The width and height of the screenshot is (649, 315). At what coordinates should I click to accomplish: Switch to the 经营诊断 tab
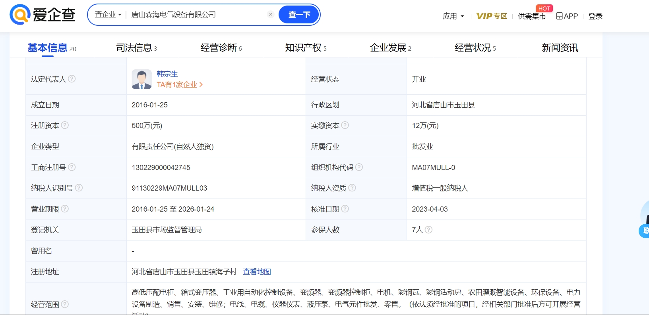tap(221, 48)
